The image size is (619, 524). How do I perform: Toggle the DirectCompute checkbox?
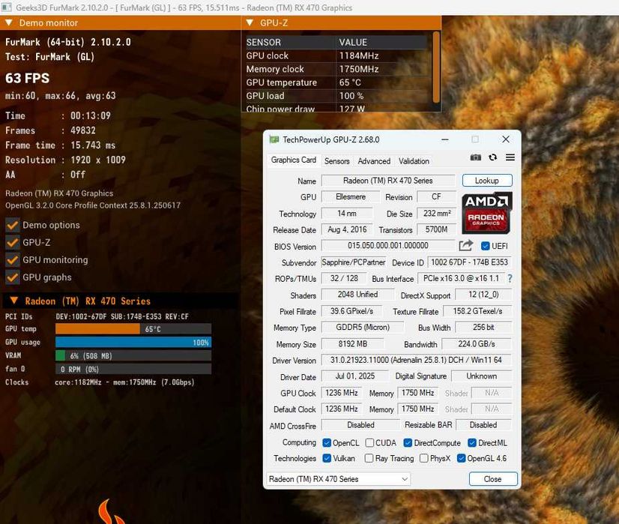(408, 442)
